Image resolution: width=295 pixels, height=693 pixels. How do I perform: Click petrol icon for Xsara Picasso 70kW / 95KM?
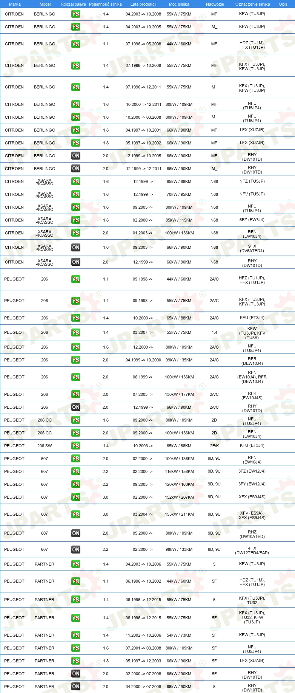[76, 194]
